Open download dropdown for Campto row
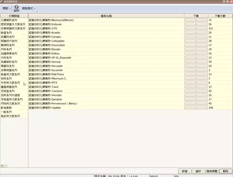The width and height of the screenshot is (233, 177). (196, 37)
